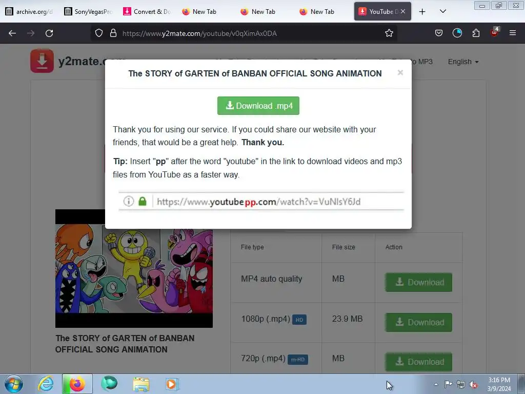Click the video title below the thumbnail

[125, 344]
